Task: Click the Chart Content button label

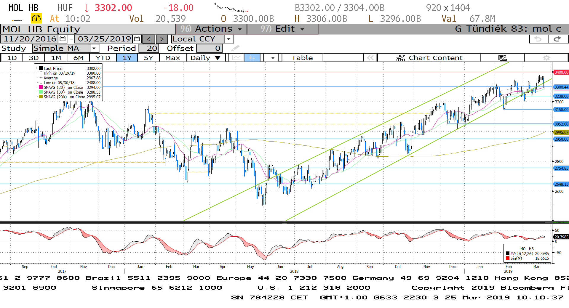Action: click(436, 58)
